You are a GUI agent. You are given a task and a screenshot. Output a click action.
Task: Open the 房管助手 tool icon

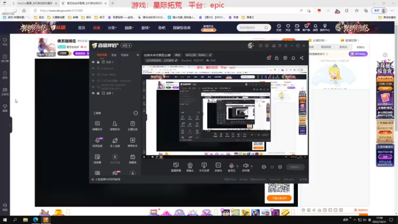pos(115,126)
